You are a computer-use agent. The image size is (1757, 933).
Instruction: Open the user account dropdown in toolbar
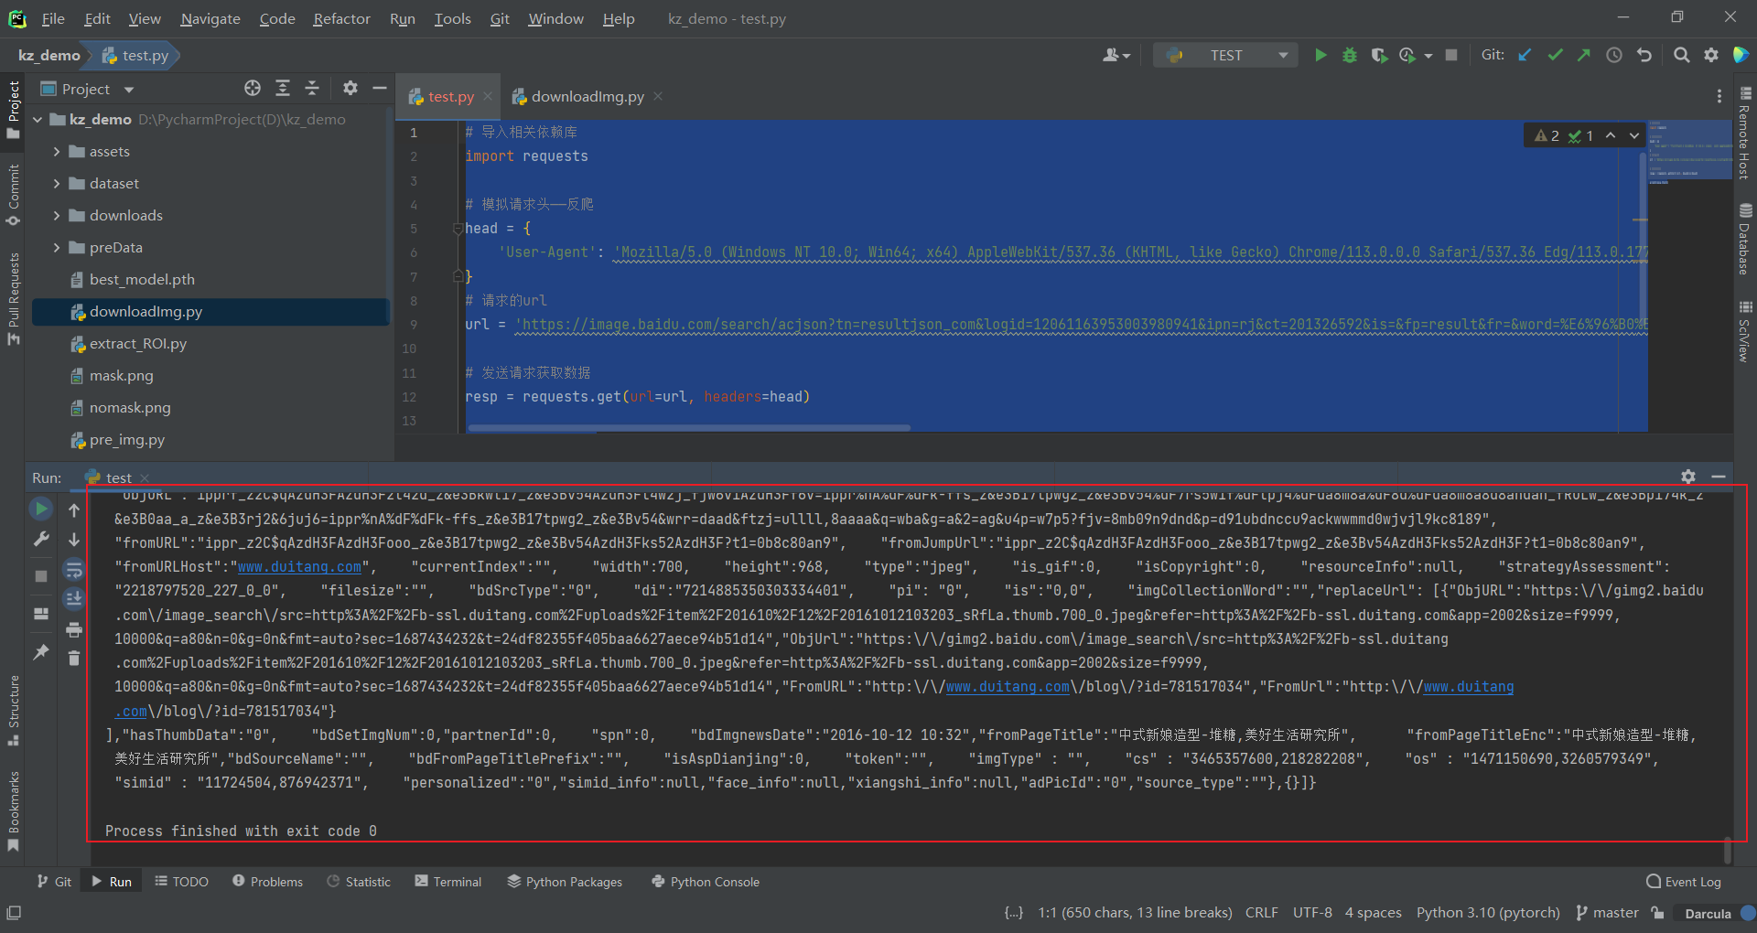1116,55
